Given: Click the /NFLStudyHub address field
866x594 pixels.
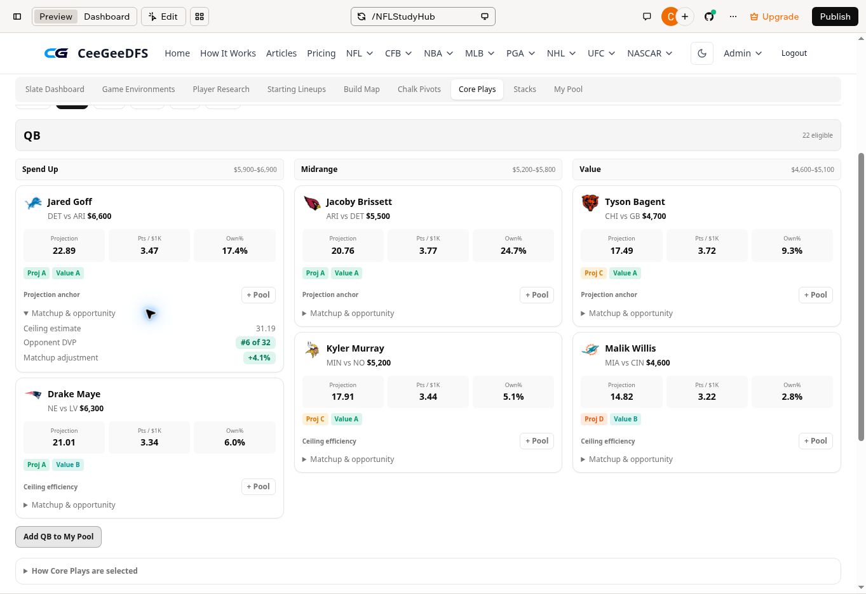Looking at the screenshot, I should click(x=423, y=16).
